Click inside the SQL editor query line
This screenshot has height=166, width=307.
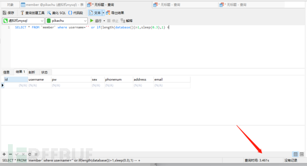[92, 28]
